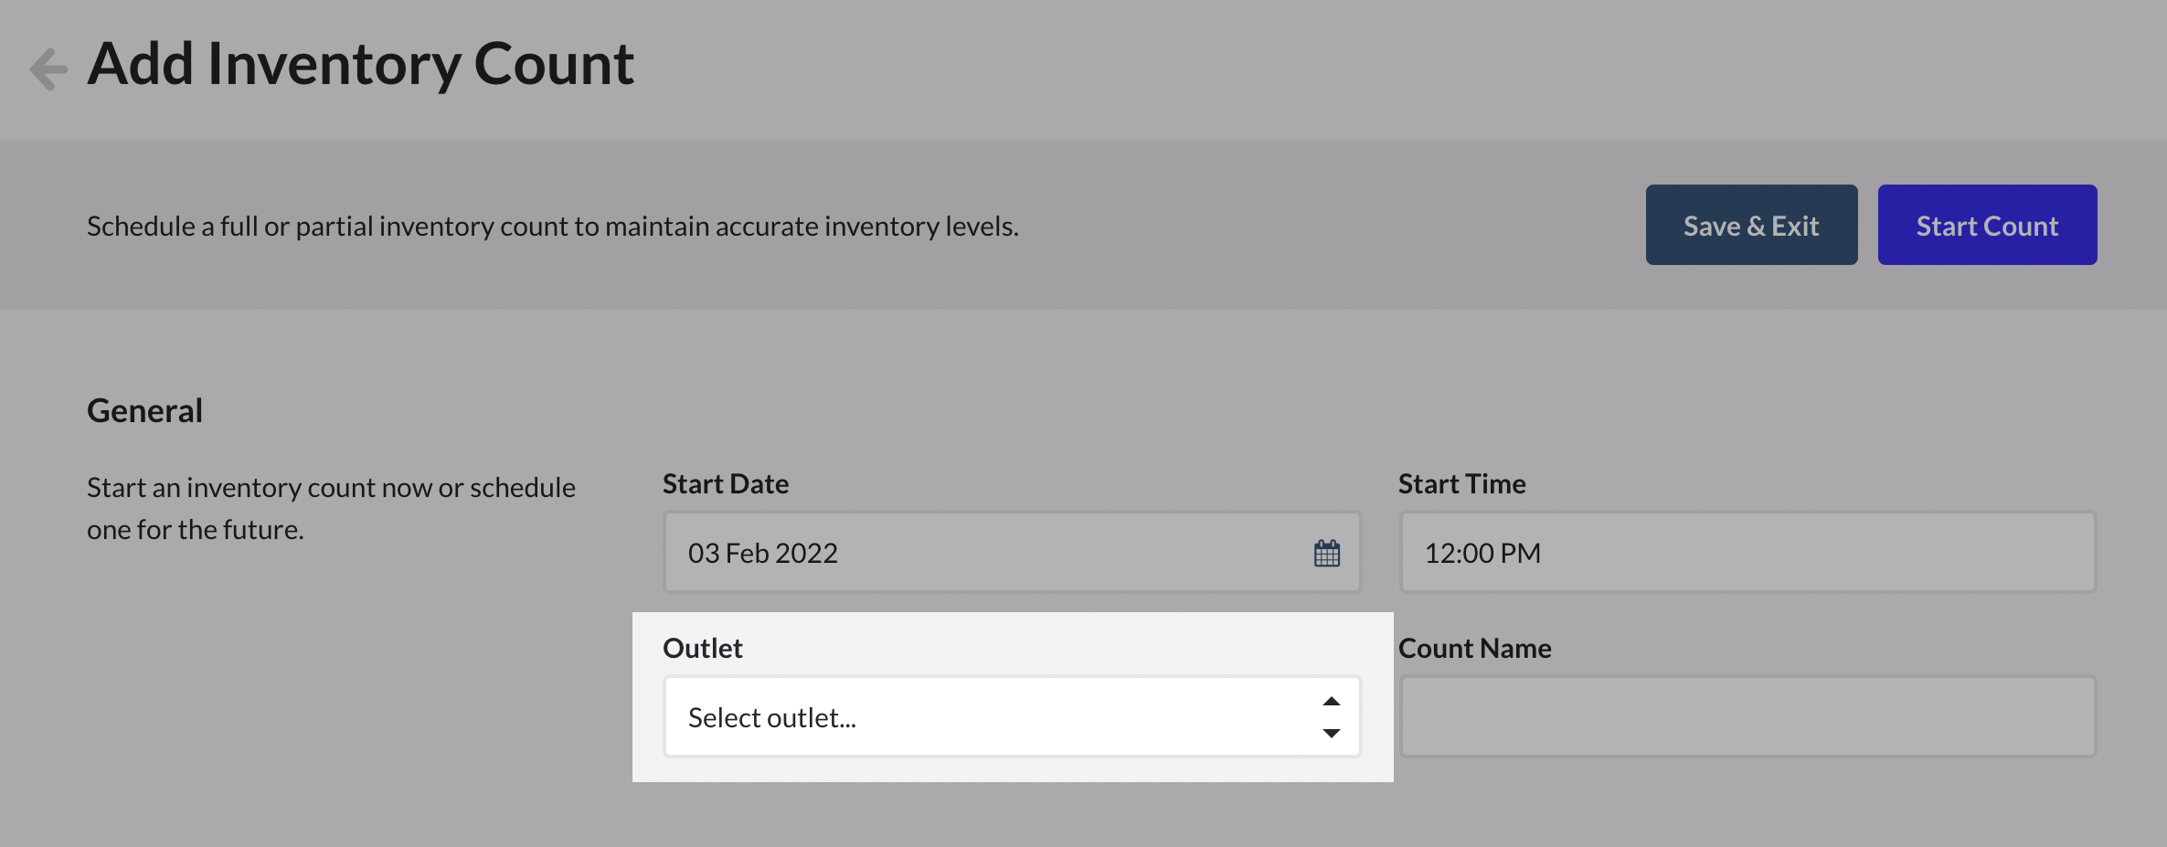Viewport: 2167px width, 847px height.
Task: Click the Outlet dropdown up arrow
Action: (1332, 702)
